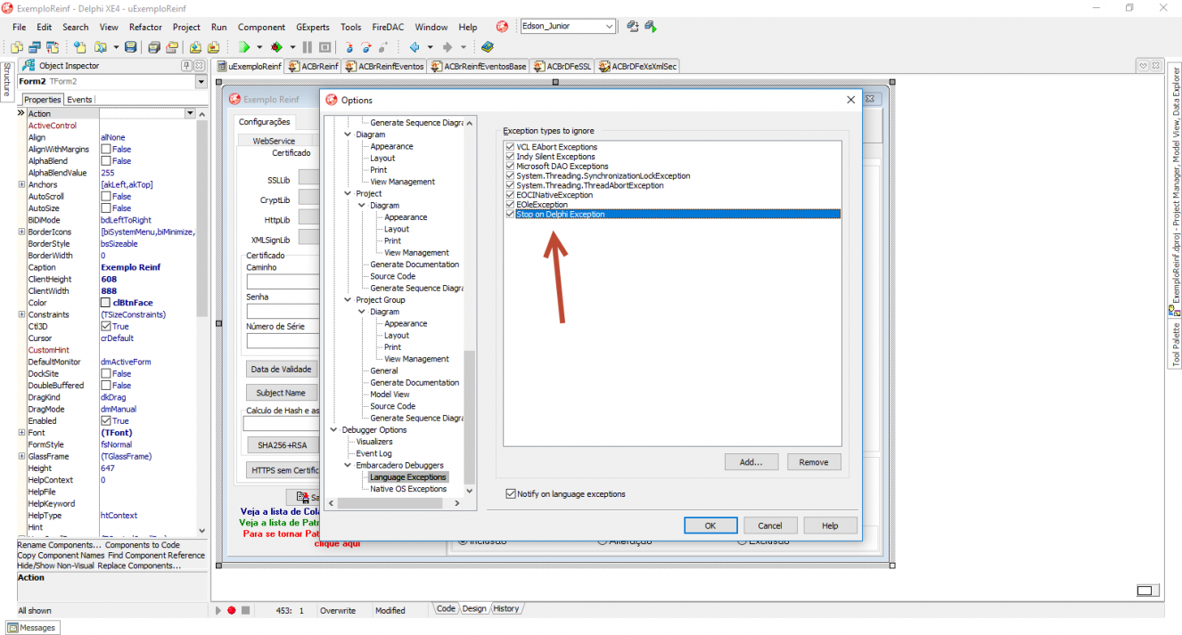Click the Set Debug Desktop icon
The height and width of the screenshot is (635, 1182).
tap(652, 27)
